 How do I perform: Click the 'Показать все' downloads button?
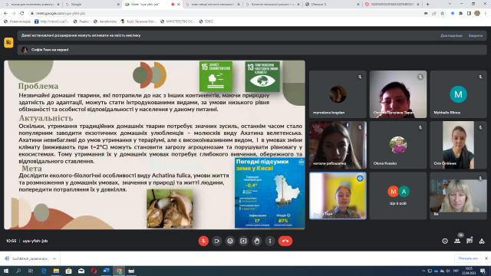(x=468, y=258)
